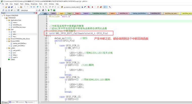Select the CMSIS component in project tree

coord(13,60)
